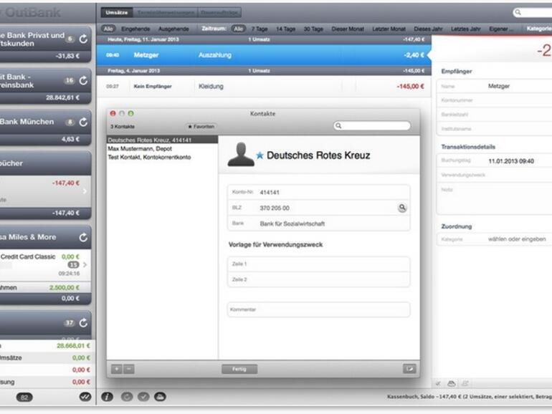This screenshot has width=552, height=414.
Task: Select contact Max Mustermann, Depot
Action: (162, 149)
